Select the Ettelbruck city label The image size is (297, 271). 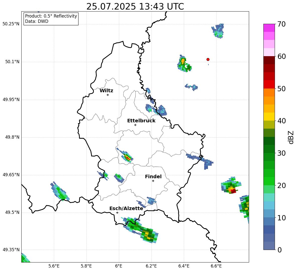(141, 121)
